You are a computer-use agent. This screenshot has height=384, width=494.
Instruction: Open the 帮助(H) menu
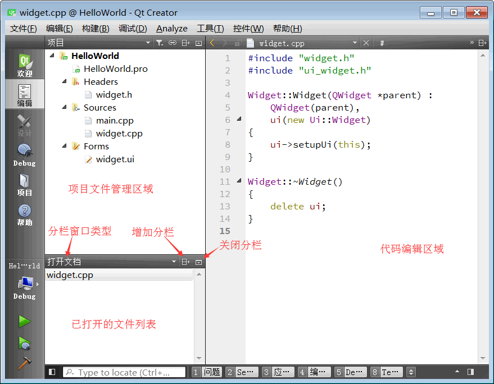(287, 29)
